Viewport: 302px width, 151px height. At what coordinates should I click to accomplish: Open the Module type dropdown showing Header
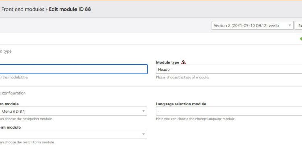[x=229, y=69]
